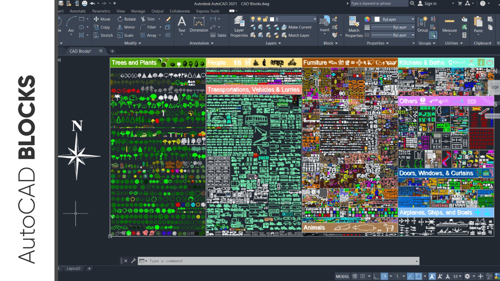Screen dimensions: 500x281
Task: Click Make Current layer button
Action: click(297, 27)
